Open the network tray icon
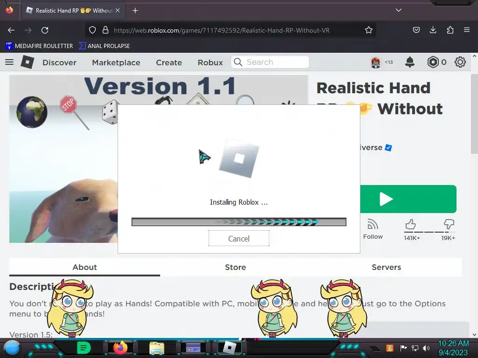The image size is (478, 358). [415, 348]
